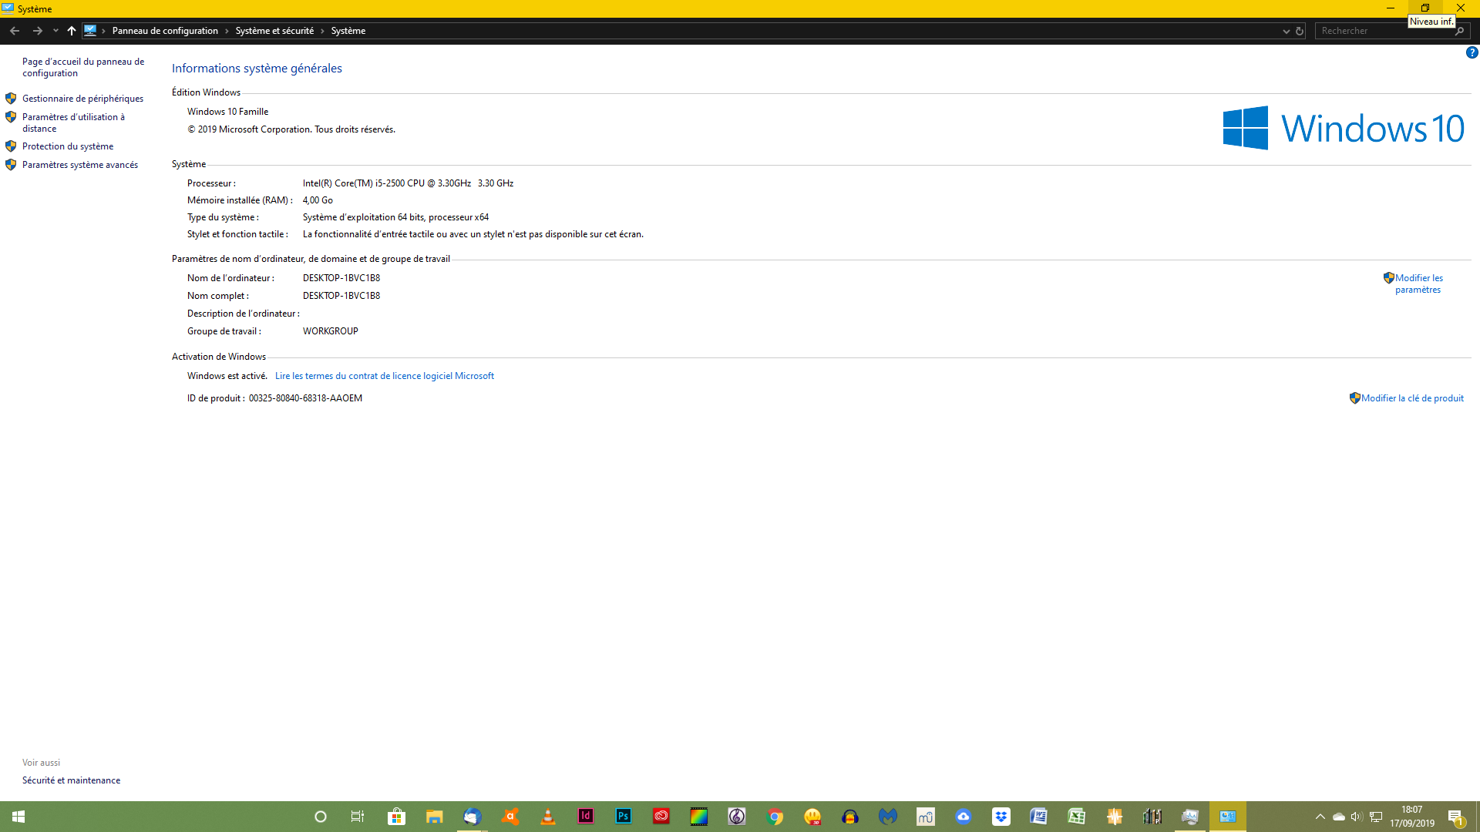Open Protection du système
The image size is (1480, 832).
68,146
